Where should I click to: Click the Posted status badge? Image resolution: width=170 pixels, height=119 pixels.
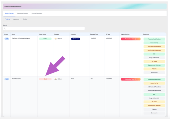coord(45,39)
